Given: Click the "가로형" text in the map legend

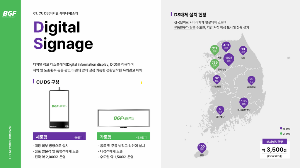Looking at the screenshot, I should pos(287,134).
